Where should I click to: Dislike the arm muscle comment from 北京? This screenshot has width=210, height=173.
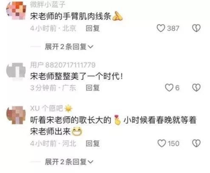point(196,28)
